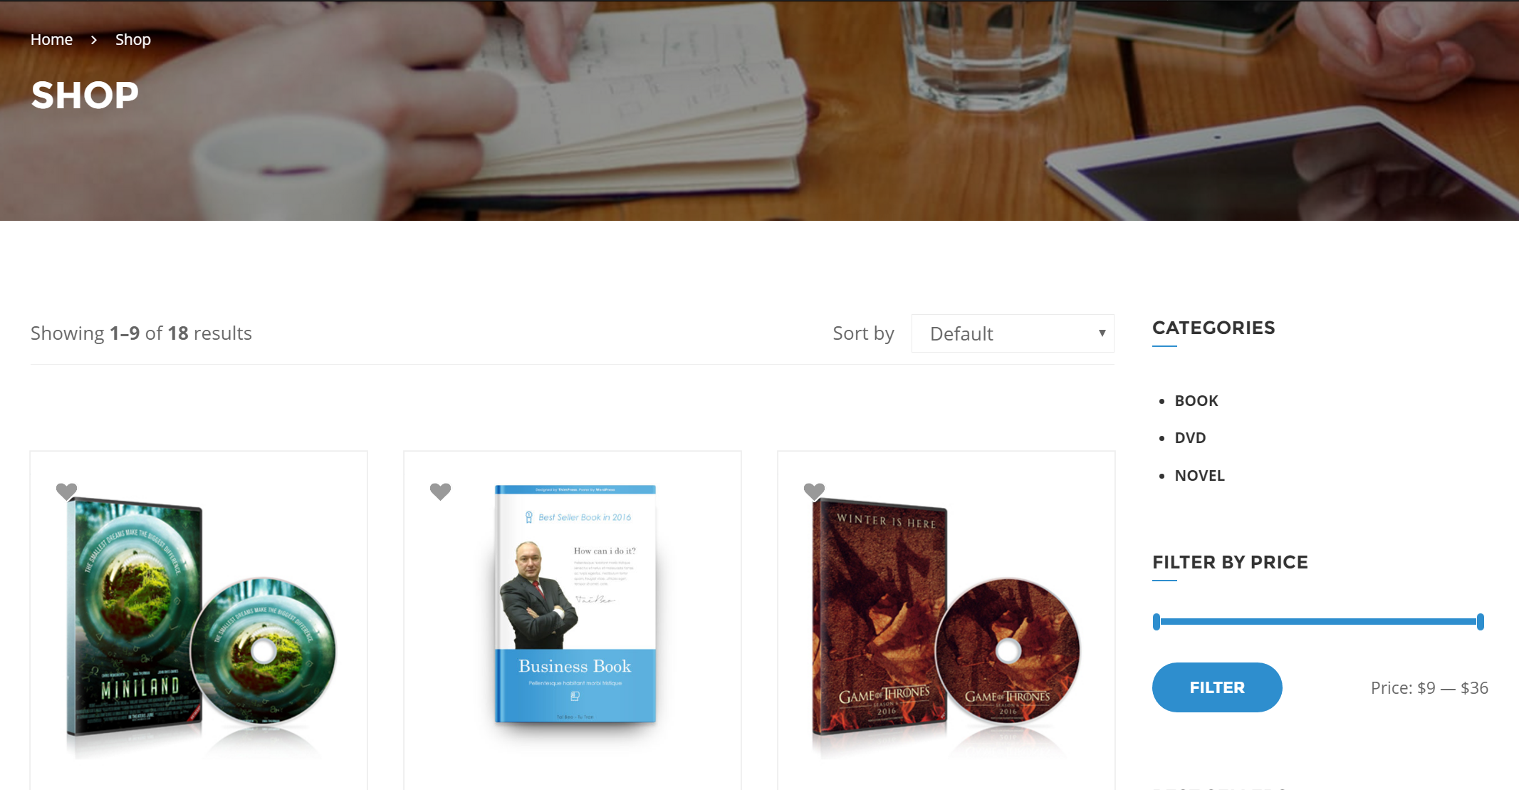1519x790 pixels.
Task: Click the minimum price slider handle
Action: coord(1157,622)
